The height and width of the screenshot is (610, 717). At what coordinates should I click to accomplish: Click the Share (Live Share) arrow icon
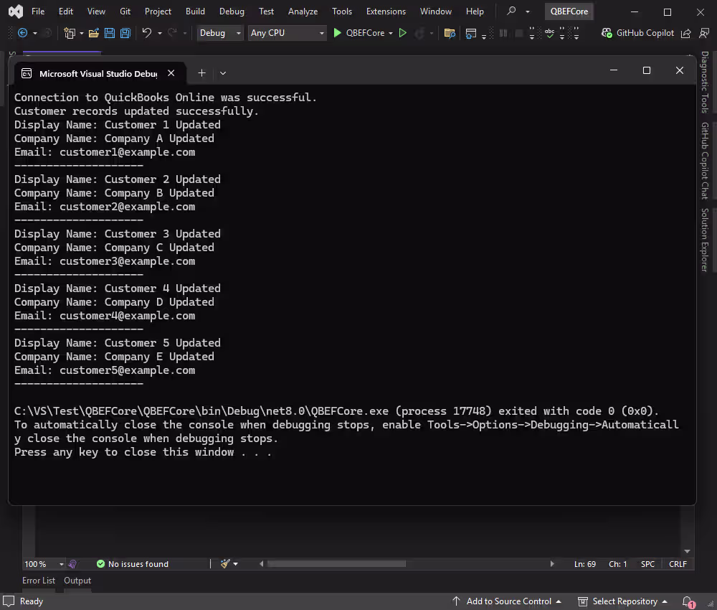click(685, 34)
